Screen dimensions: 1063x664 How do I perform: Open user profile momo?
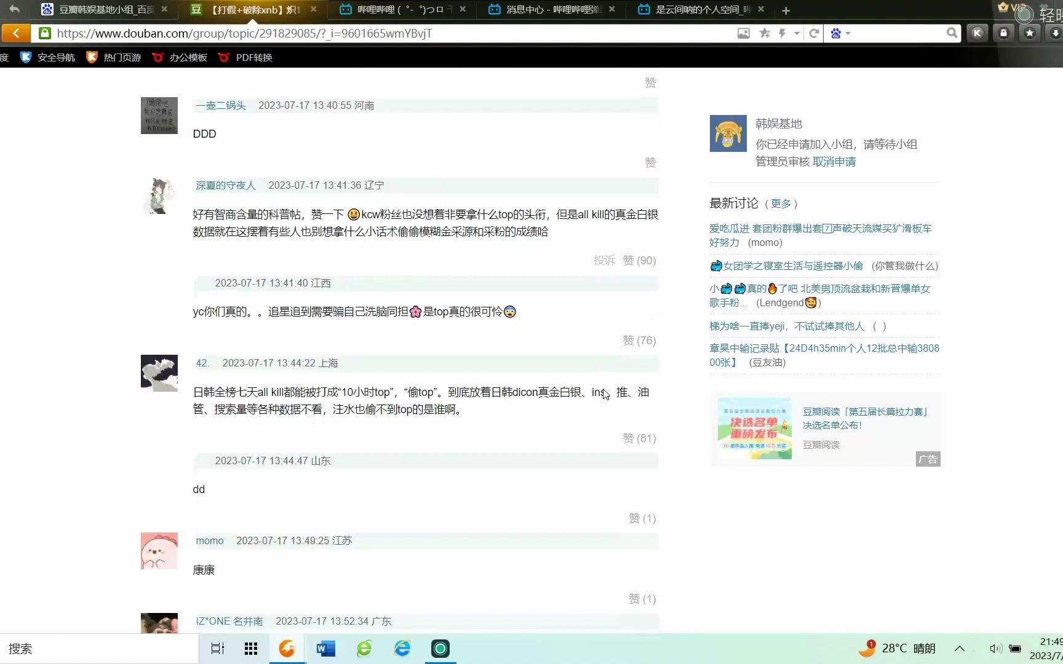209,540
